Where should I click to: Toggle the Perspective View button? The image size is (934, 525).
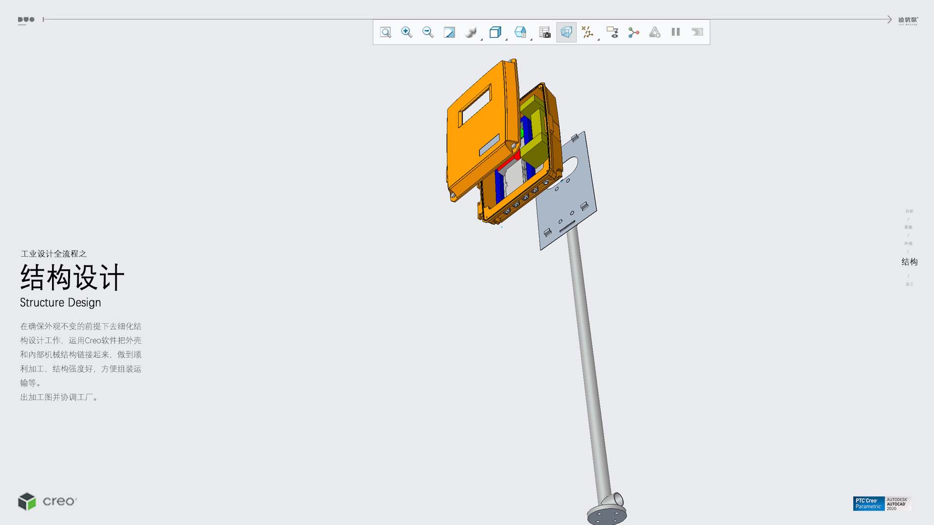coord(566,33)
